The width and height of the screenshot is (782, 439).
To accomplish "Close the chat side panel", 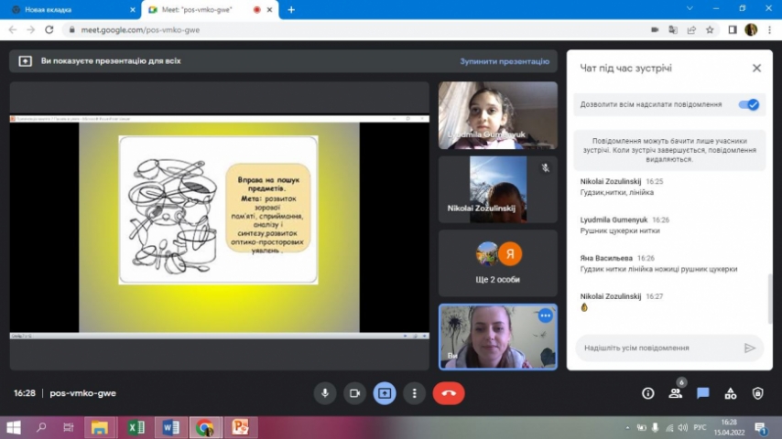I will 756,68.
